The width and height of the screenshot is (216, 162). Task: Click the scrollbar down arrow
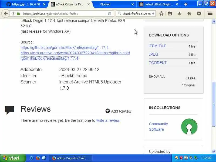[214, 151]
